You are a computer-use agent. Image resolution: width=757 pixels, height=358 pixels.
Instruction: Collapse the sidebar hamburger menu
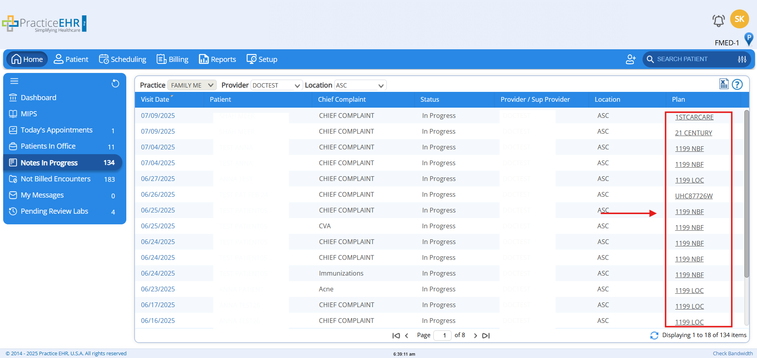15,81
